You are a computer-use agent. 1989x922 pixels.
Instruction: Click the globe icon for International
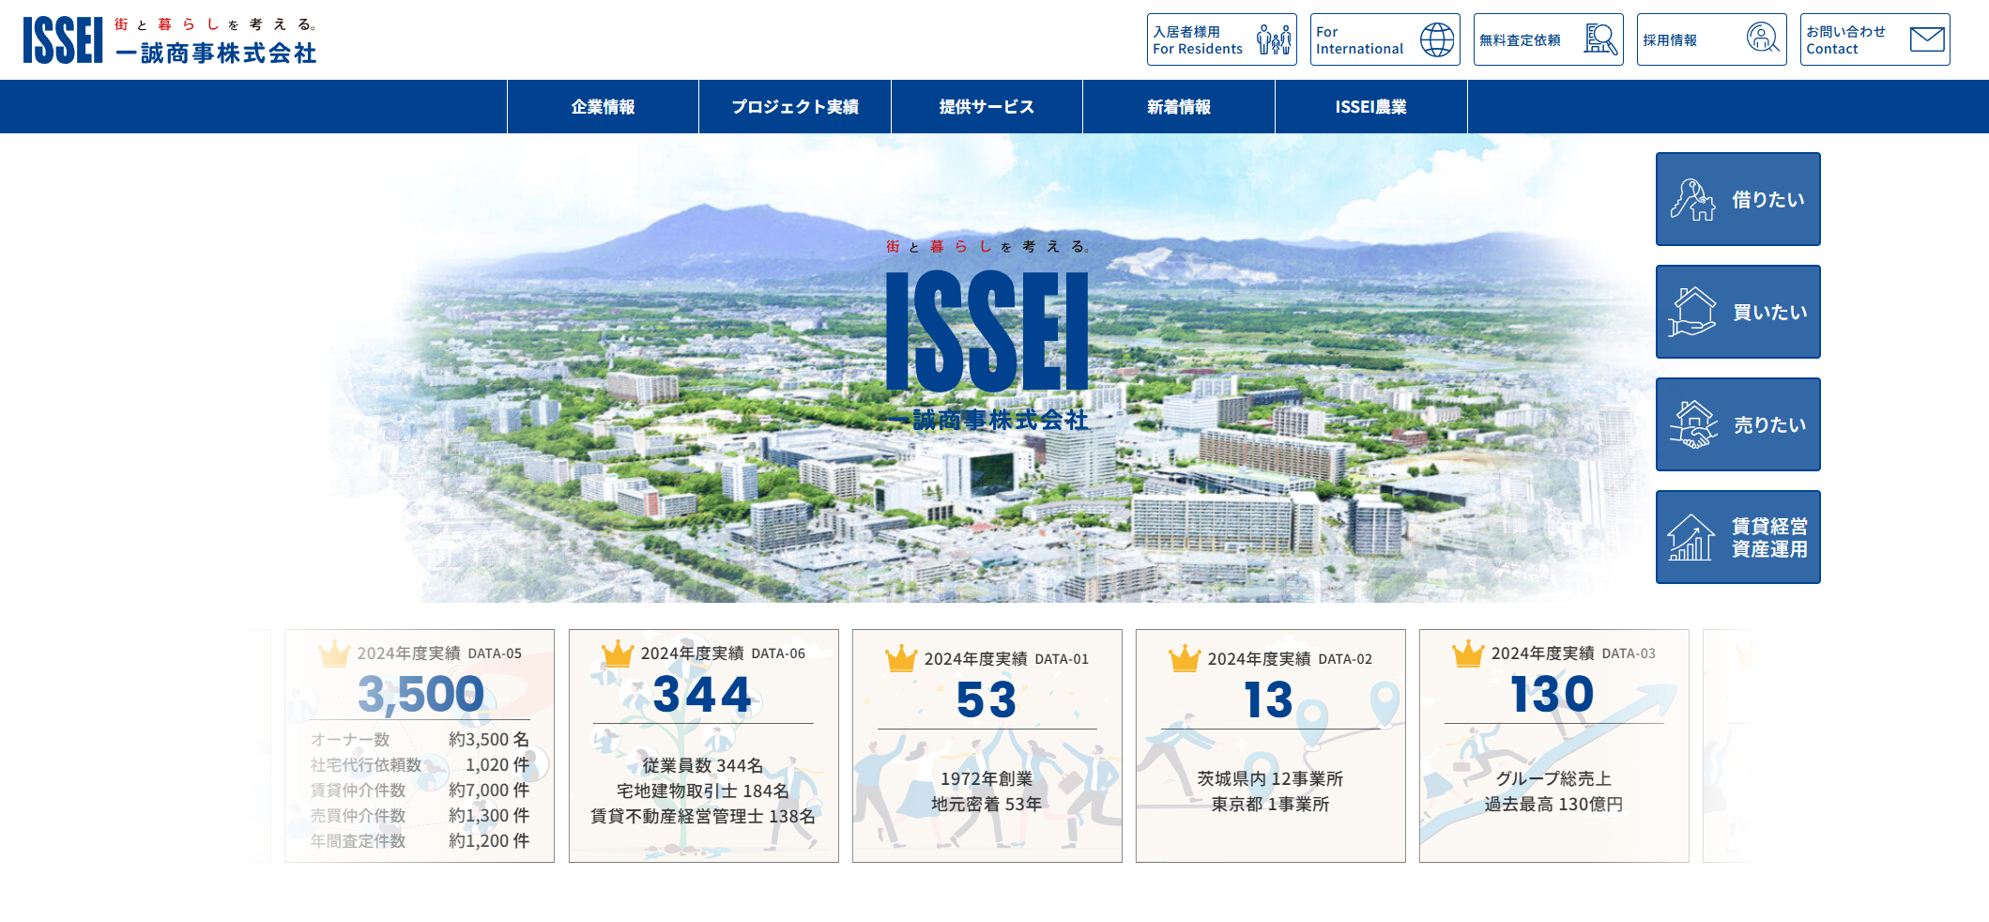tap(1437, 39)
